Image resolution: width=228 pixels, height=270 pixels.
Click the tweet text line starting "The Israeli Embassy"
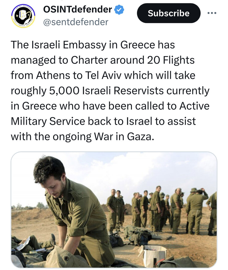(93, 45)
